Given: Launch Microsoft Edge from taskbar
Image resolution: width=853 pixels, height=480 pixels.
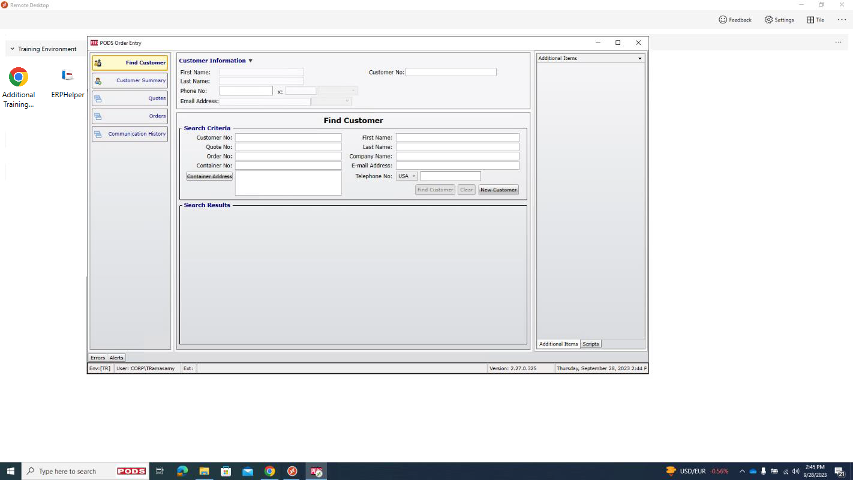Looking at the screenshot, I should point(182,471).
